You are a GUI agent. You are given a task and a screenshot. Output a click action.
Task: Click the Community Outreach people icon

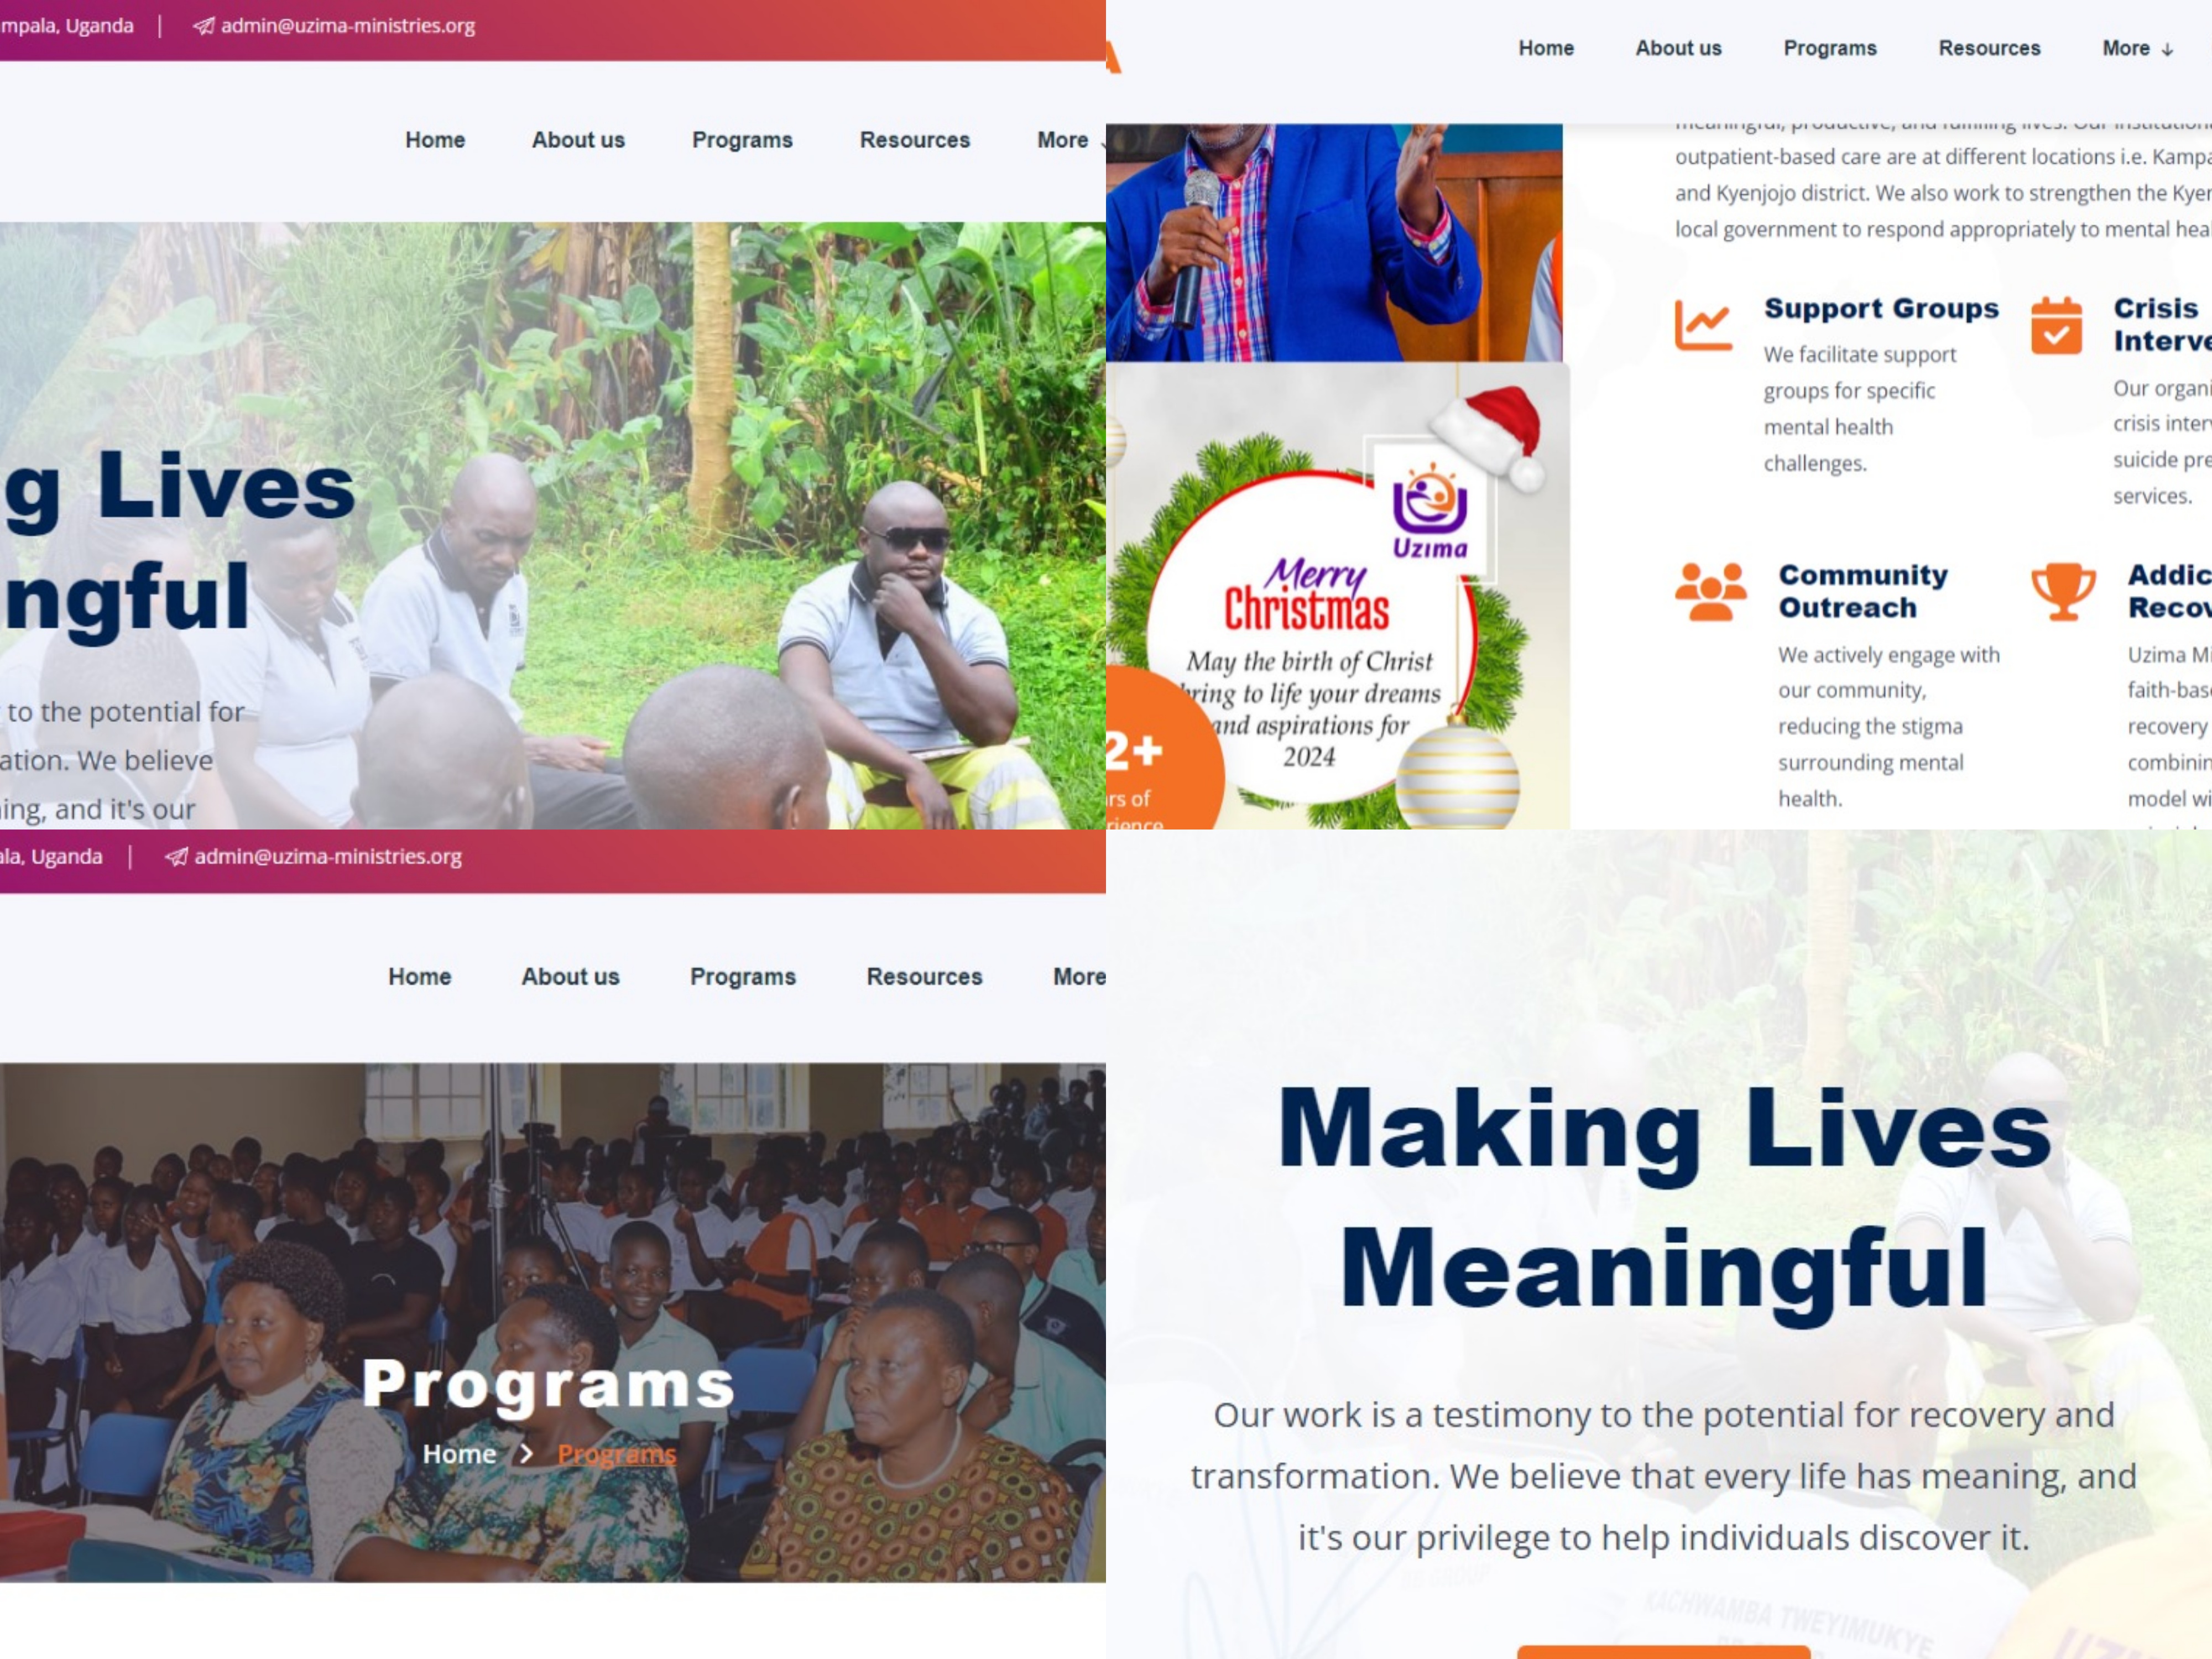1711,592
